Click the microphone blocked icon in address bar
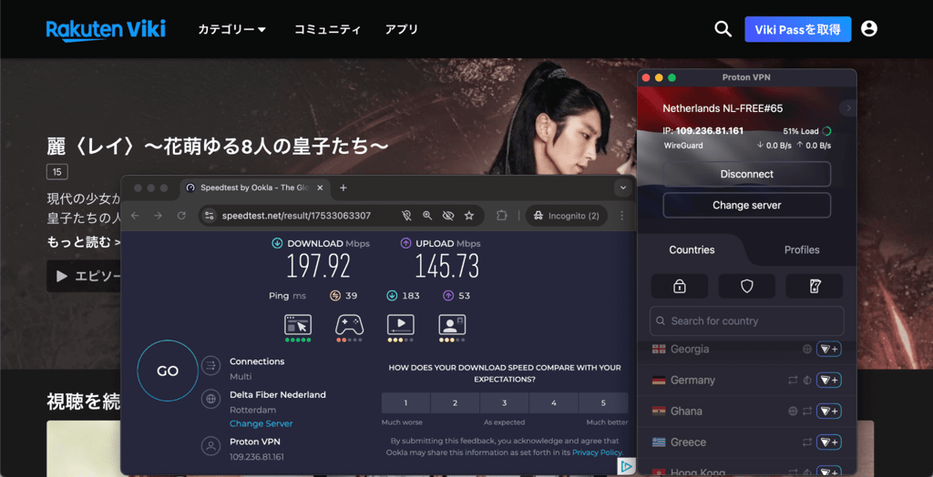Image resolution: width=933 pixels, height=477 pixels. click(406, 216)
